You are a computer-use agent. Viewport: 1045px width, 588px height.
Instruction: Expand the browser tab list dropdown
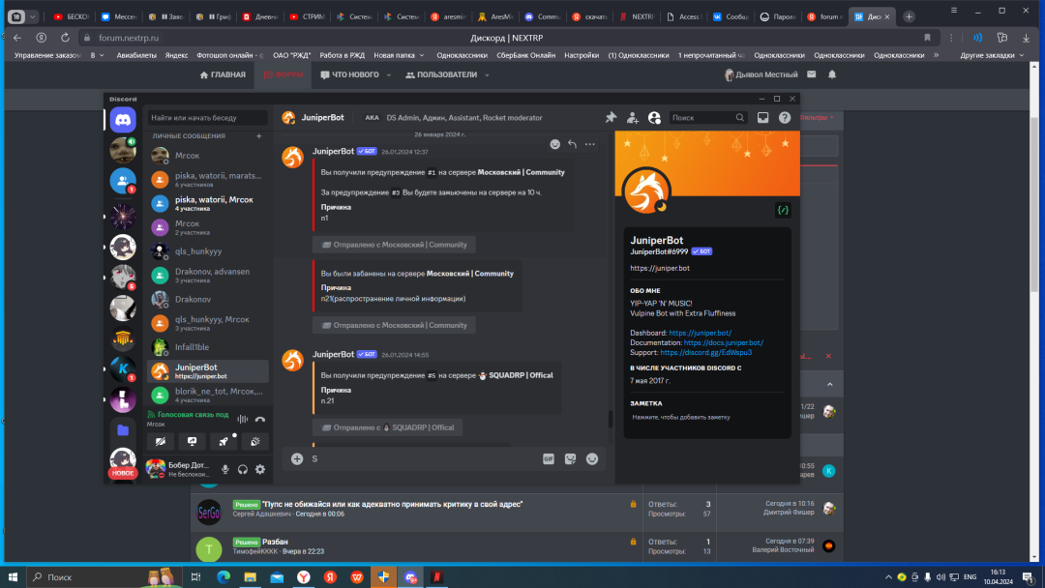coord(32,16)
